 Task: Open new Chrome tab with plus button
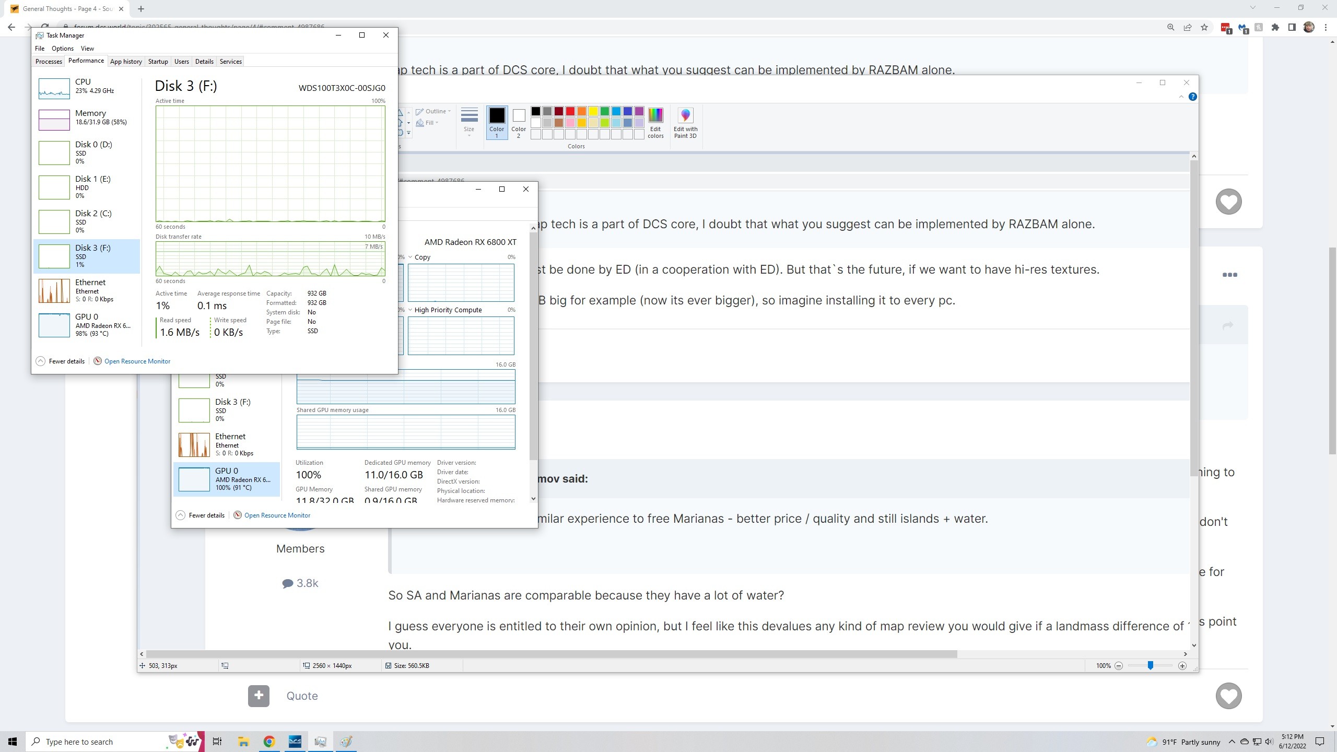[x=141, y=8]
